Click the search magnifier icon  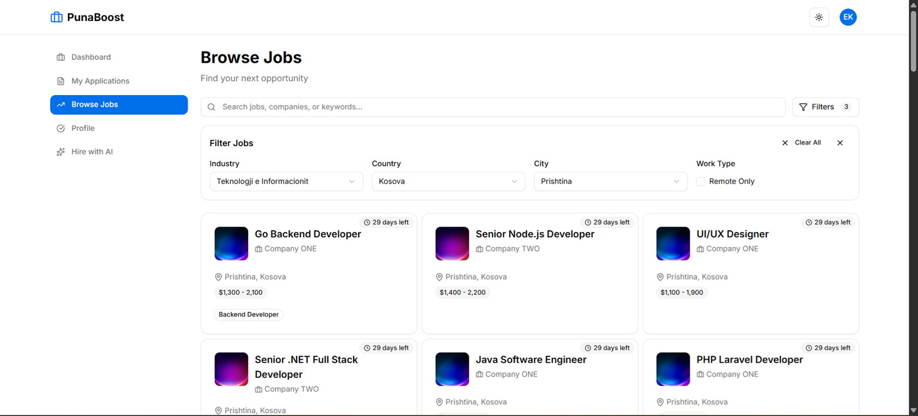pyautogui.click(x=211, y=106)
